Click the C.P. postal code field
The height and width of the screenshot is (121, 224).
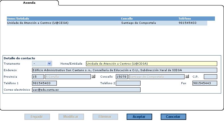210,77
